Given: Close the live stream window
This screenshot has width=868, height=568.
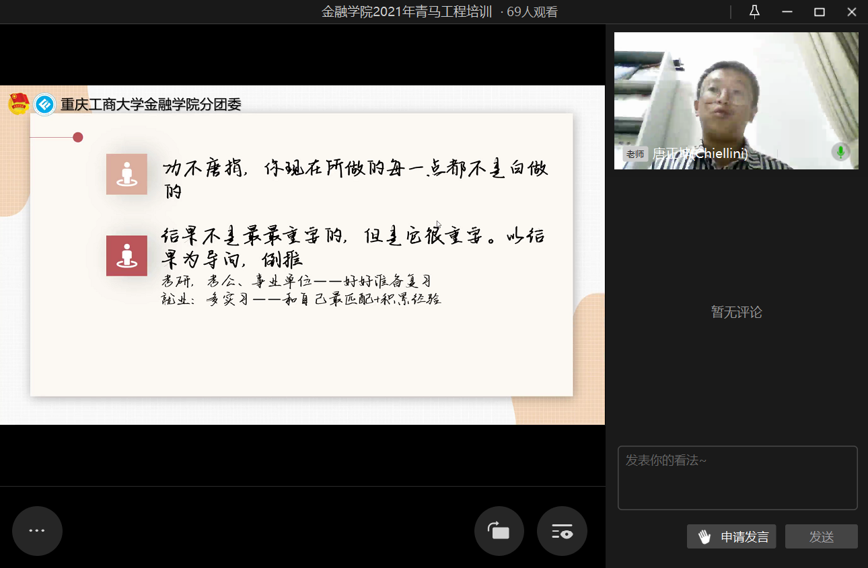Looking at the screenshot, I should [x=851, y=12].
